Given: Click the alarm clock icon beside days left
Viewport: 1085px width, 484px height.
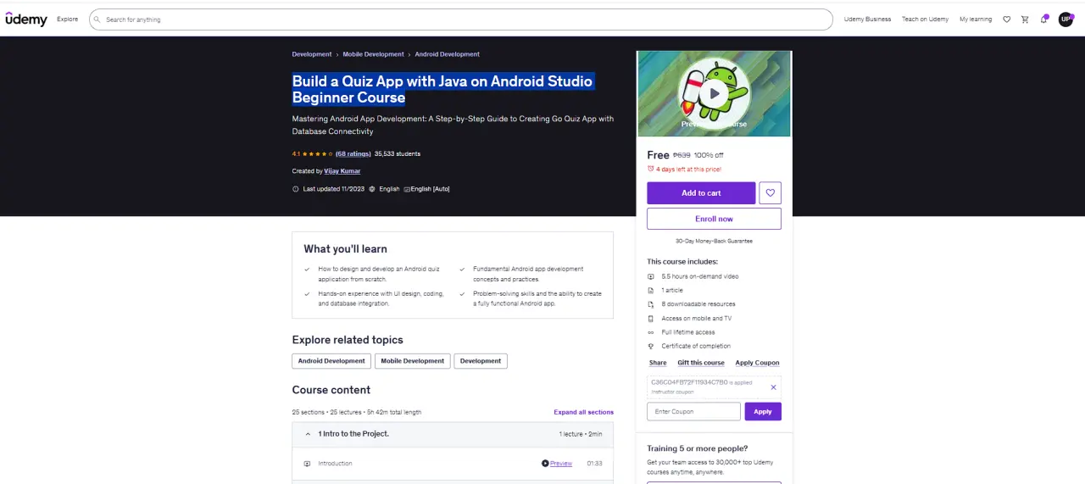Looking at the screenshot, I should [651, 169].
